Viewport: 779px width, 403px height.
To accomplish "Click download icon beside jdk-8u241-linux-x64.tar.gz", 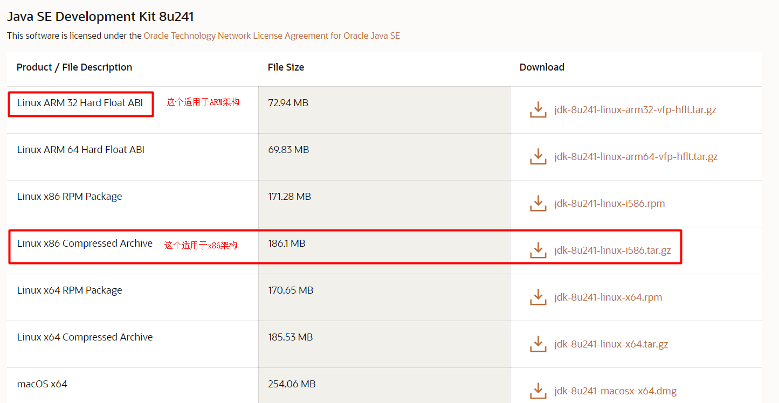I will tap(538, 344).
